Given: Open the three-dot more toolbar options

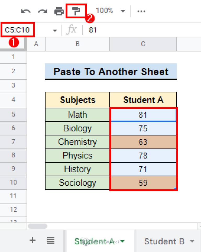Looking at the screenshot, I should coord(141,11).
